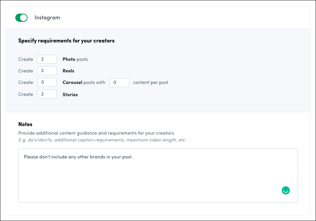Click the Create label before Photo posts

click(x=25, y=59)
